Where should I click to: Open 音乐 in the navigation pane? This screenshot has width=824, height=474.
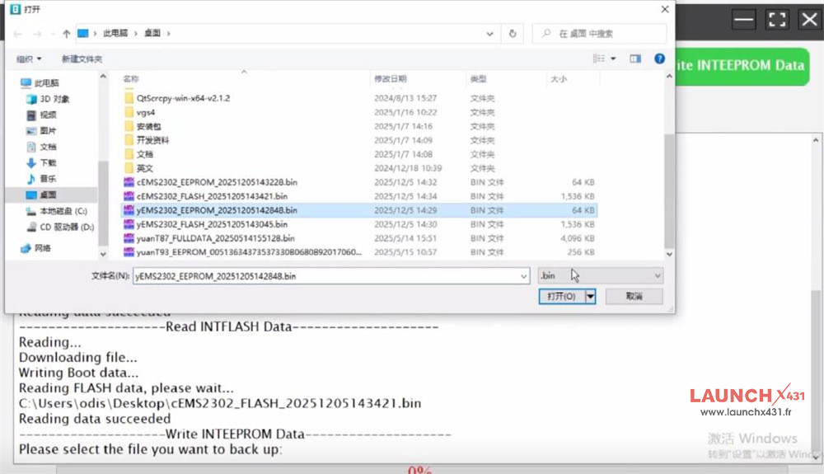(41, 179)
